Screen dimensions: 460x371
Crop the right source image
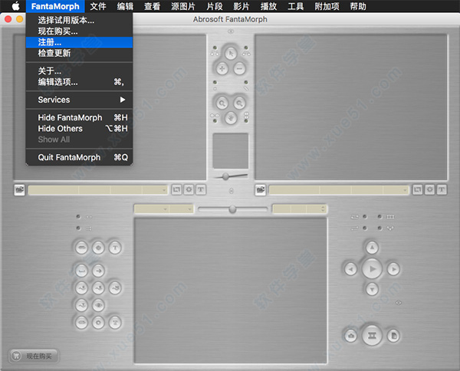tap(417, 189)
